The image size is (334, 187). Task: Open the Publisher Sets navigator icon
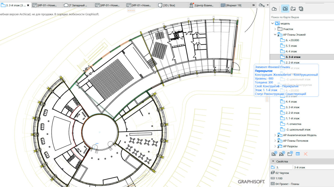(301, 9)
